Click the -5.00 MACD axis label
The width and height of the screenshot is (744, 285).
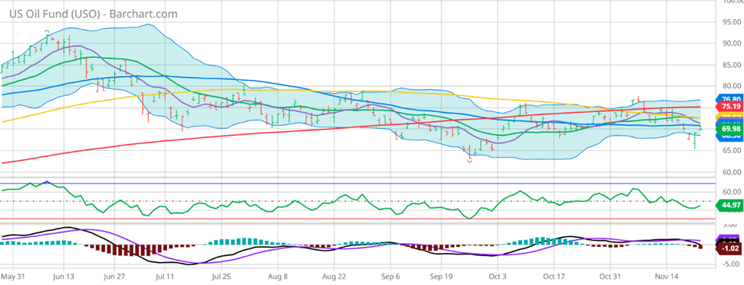point(731,264)
